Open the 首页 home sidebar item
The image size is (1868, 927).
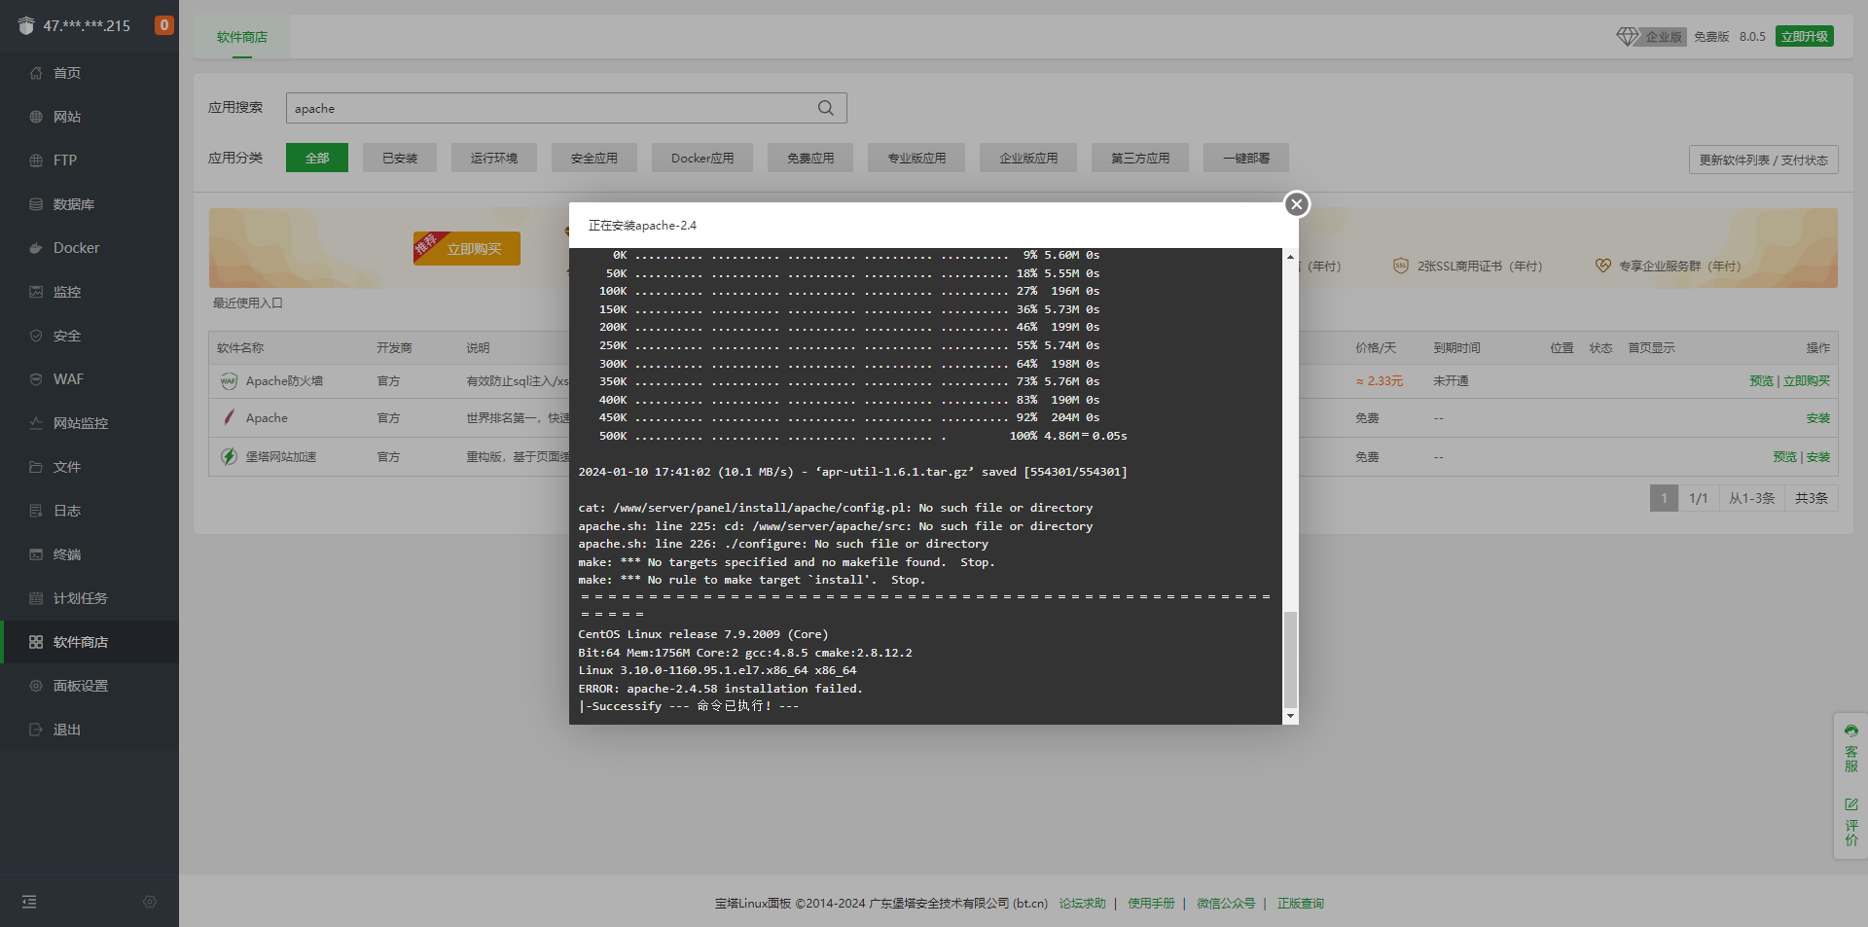(90, 73)
